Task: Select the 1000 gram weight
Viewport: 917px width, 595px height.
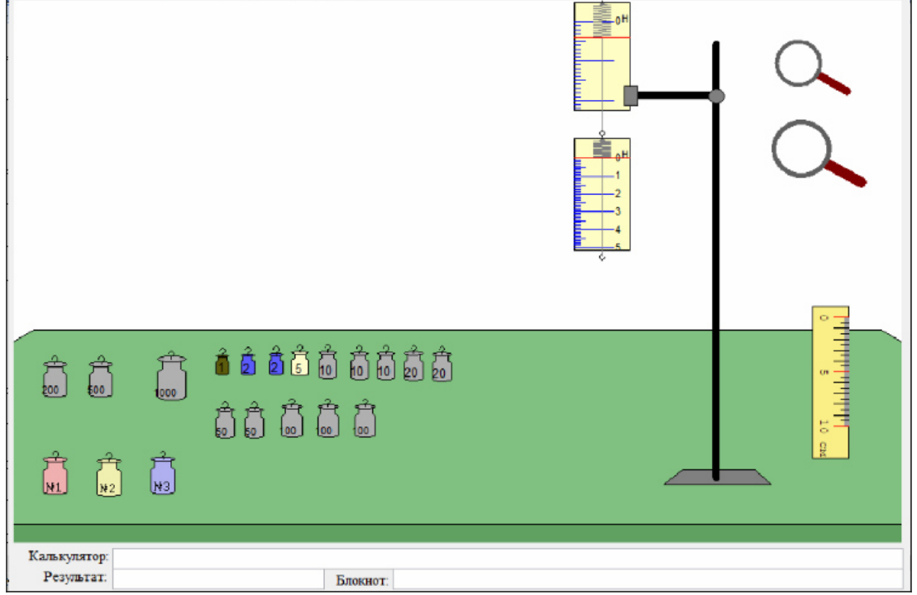Action: click(x=171, y=377)
